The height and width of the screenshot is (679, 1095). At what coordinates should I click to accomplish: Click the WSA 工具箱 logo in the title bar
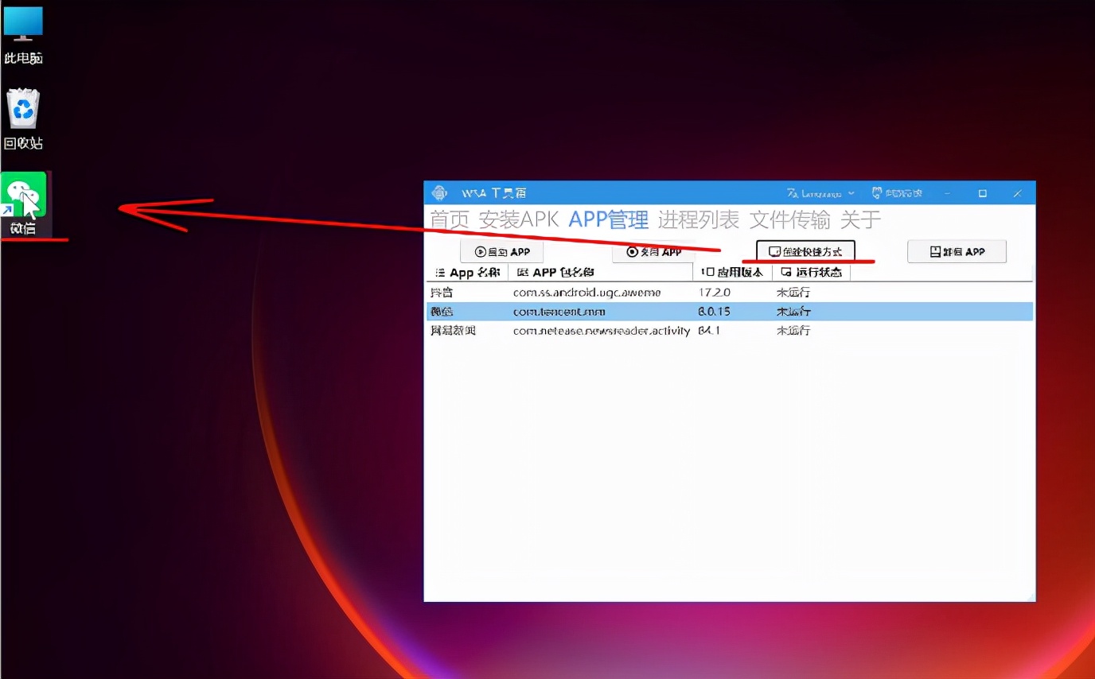coord(440,192)
